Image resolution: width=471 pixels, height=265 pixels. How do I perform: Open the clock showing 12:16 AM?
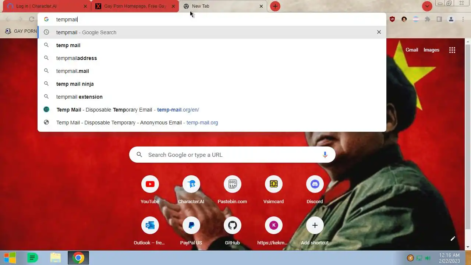[449, 258]
